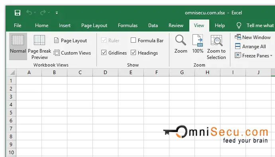Uncheck the Gridlines checkbox
The image size is (275, 157).
tap(104, 53)
